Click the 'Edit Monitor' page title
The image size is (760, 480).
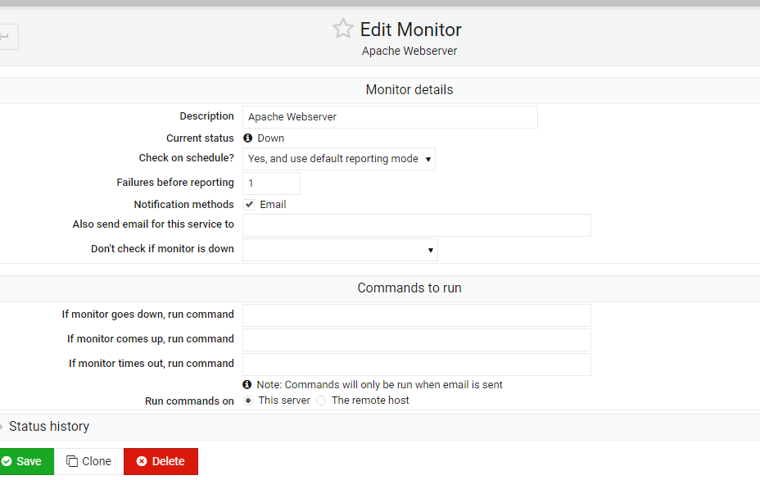tap(411, 29)
